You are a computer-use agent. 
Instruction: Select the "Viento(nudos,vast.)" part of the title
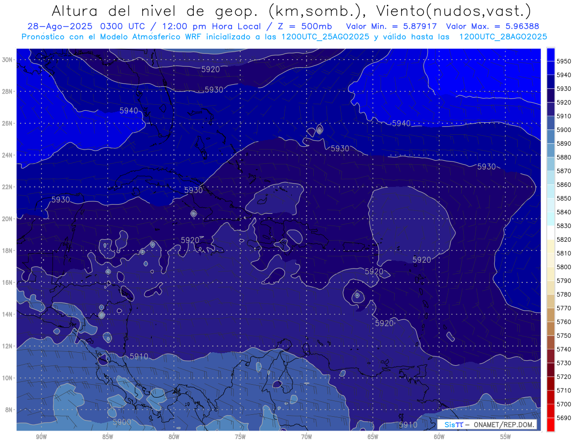pyautogui.click(x=454, y=11)
